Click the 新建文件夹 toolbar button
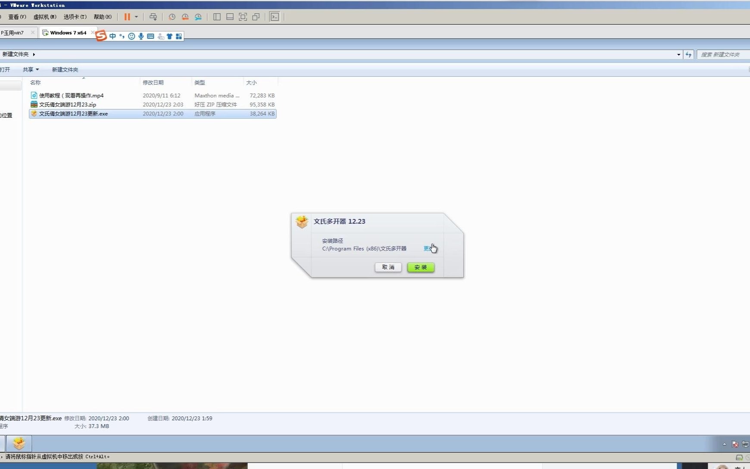The image size is (750, 469). tap(65, 69)
